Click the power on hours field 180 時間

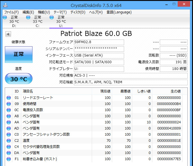174,69
